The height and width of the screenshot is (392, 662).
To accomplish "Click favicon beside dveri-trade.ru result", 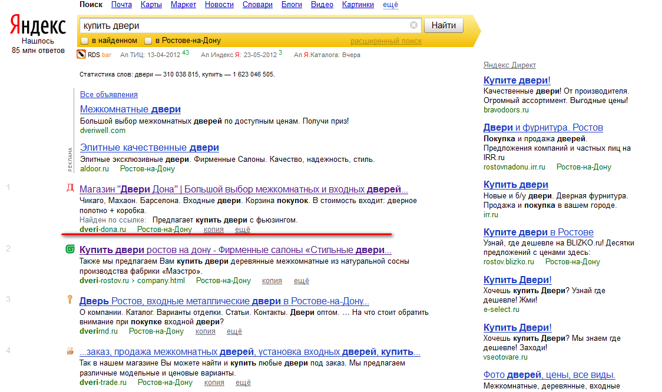I will point(70,351).
